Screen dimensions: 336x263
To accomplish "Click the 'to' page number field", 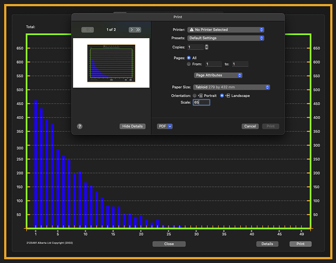I will [240, 64].
